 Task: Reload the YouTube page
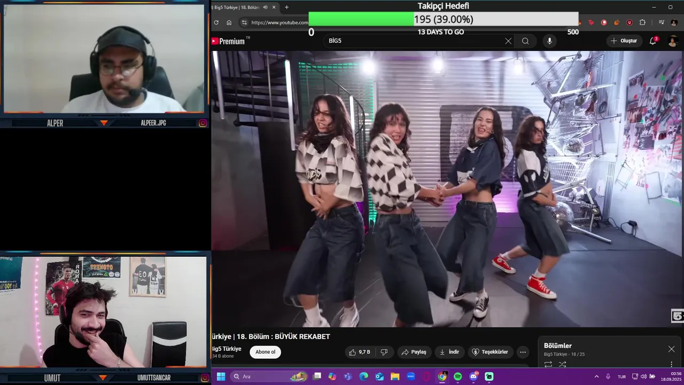tap(216, 22)
